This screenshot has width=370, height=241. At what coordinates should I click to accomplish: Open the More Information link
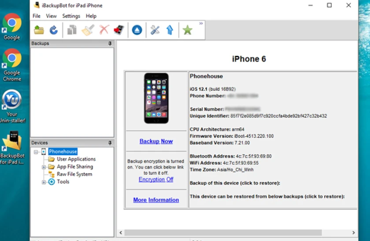coord(156,200)
